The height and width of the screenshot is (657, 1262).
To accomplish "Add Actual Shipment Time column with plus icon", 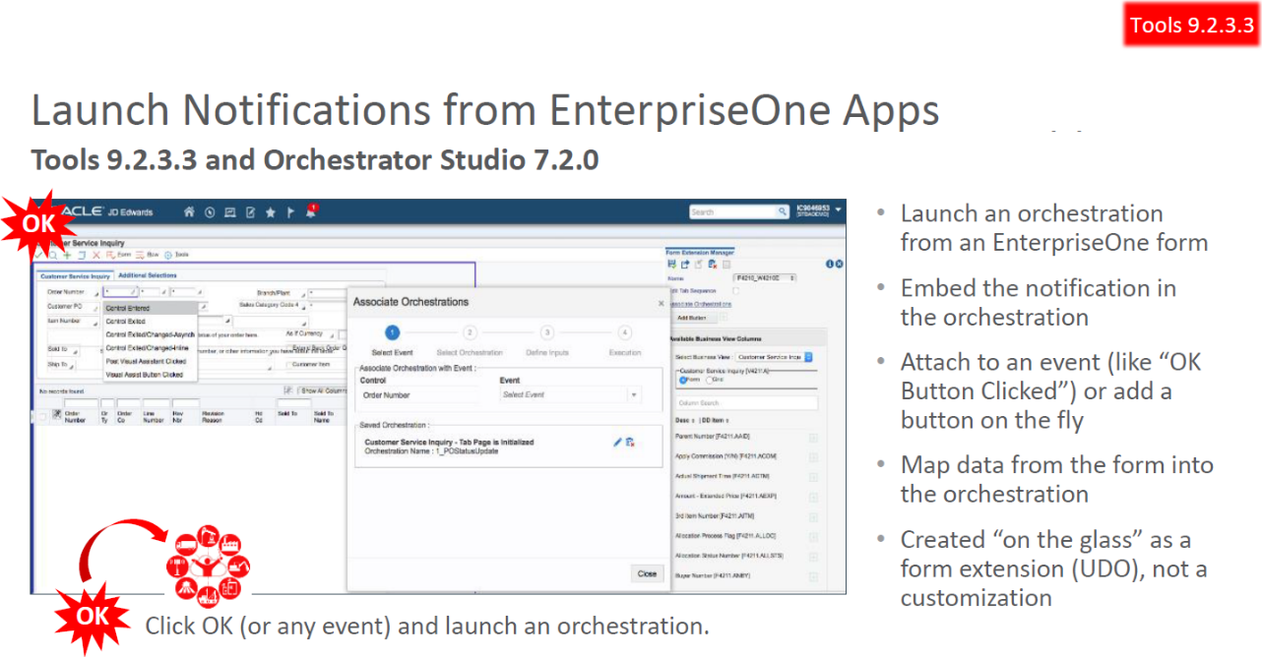I will (813, 476).
